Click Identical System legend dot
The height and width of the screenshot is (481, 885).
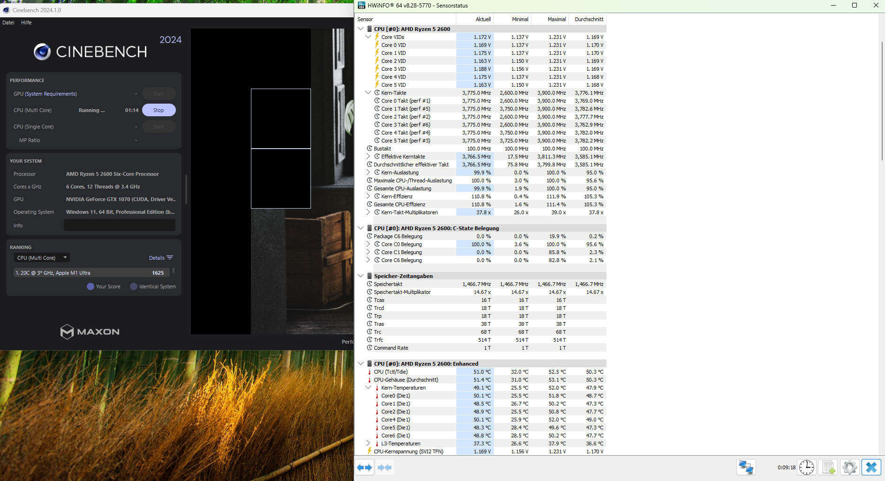(134, 286)
